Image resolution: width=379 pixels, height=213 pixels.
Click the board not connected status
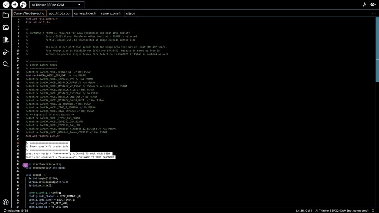tap(342, 210)
